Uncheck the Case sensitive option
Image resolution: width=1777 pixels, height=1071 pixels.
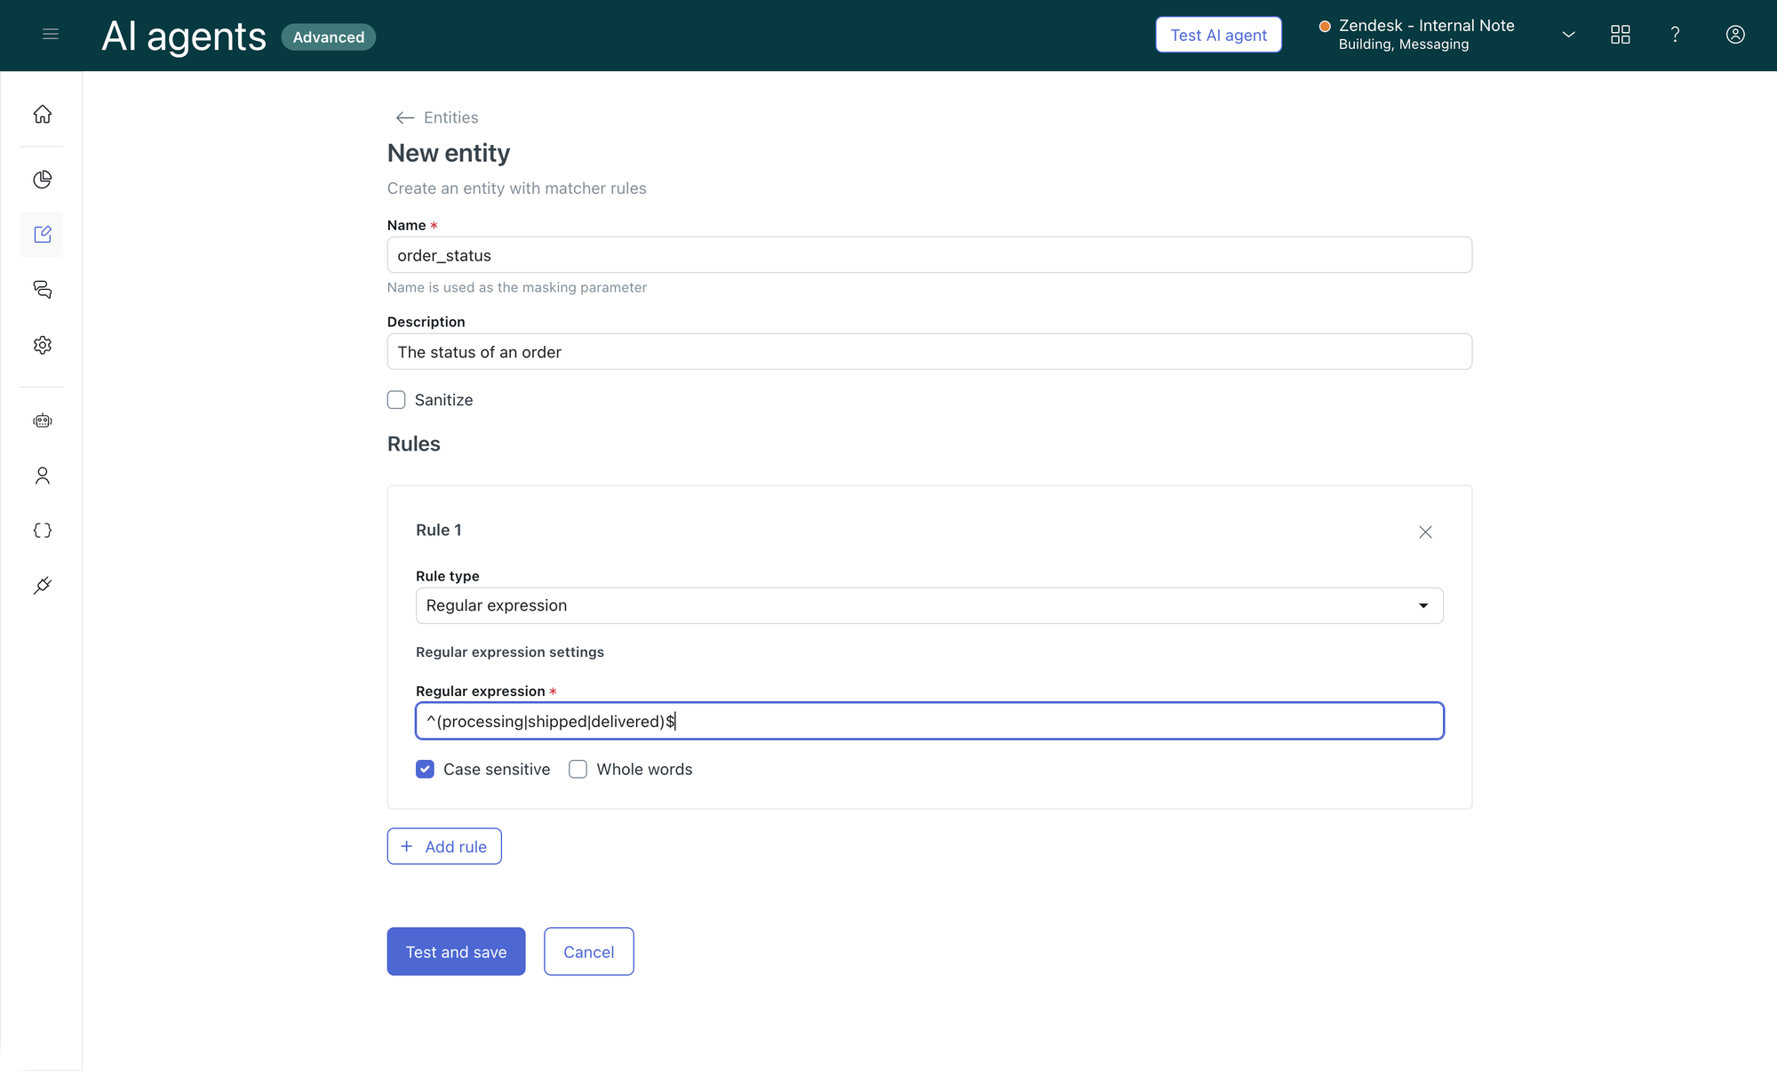[425, 770]
